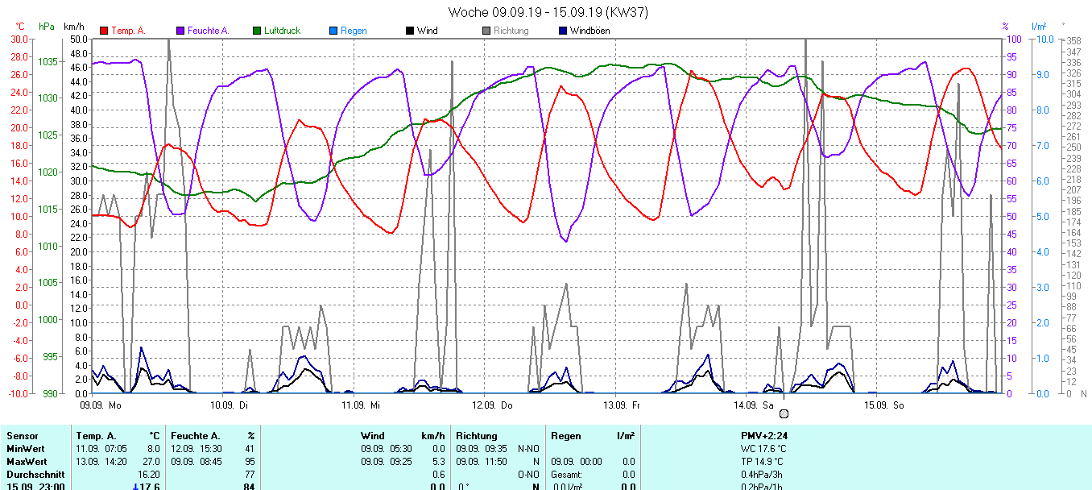Click the blue Regen legend square
Screen dimensions: 1092x490
[x=333, y=31]
